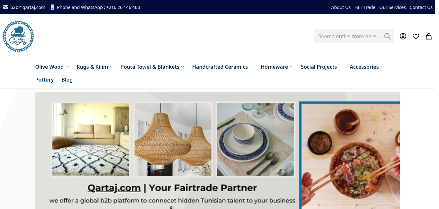439x209 pixels.
Task: Click the phone icon in top bar
Action: pos(52,7)
